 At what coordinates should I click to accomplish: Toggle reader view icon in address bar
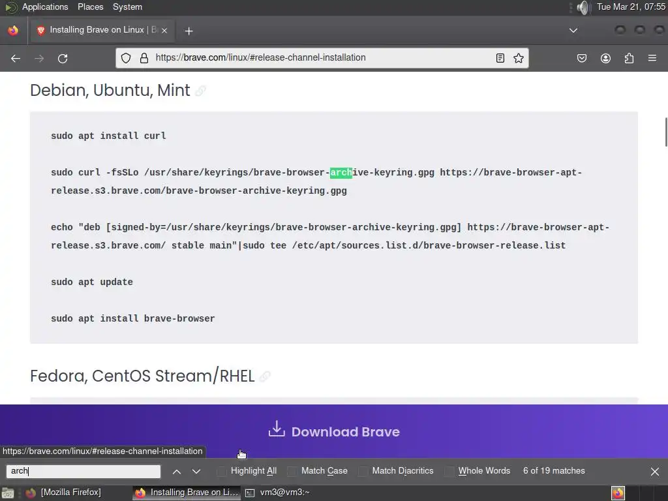500,58
